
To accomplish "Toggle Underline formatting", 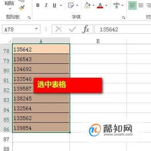I will (55, 5).
